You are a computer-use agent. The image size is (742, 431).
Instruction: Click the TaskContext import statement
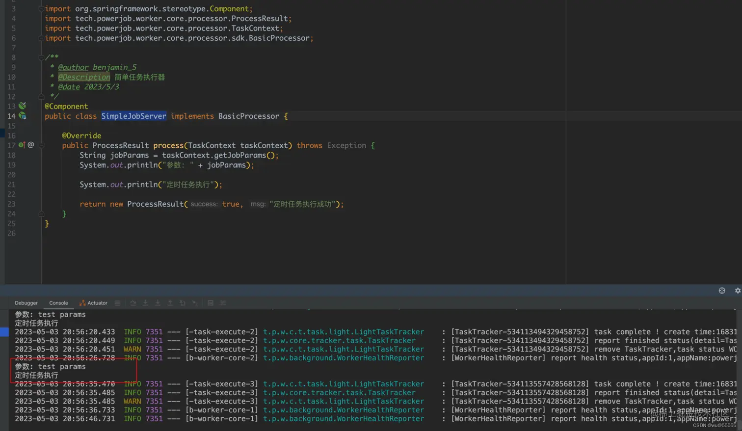click(x=164, y=28)
